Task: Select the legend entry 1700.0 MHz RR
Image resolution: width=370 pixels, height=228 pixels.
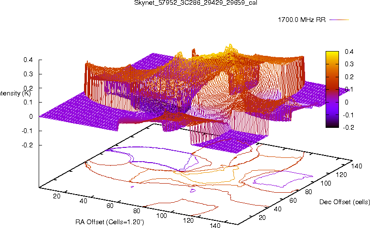Action: (302, 20)
